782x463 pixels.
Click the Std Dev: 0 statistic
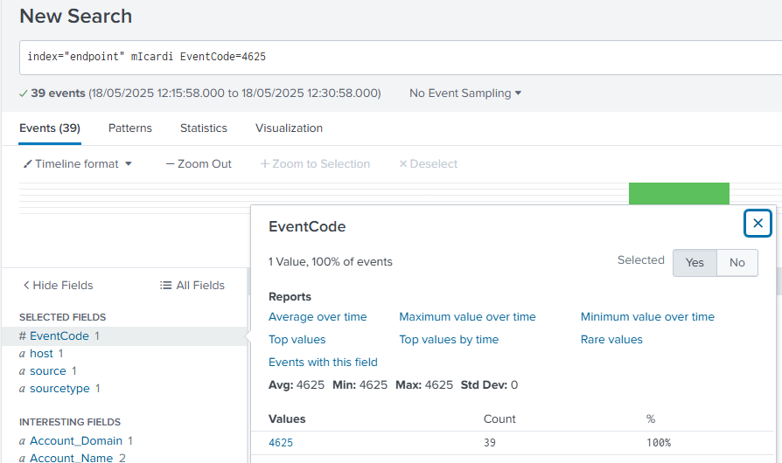click(x=489, y=385)
